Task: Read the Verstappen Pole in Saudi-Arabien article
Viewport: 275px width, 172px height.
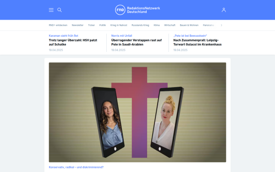Action: [137, 42]
